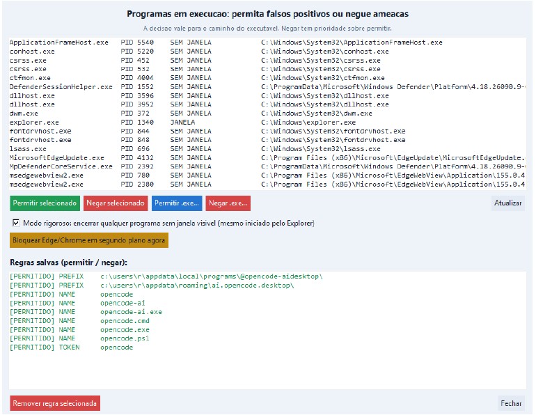Refresh the list with Atualizar
The width and height of the screenshot is (536, 415).
coord(508,203)
